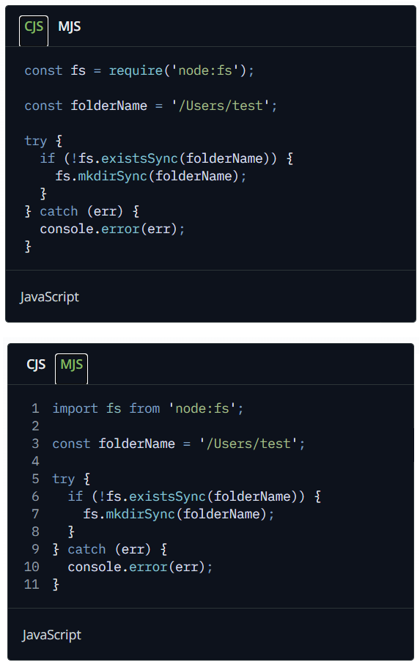Click line number 1 in the numbered code

(36, 408)
